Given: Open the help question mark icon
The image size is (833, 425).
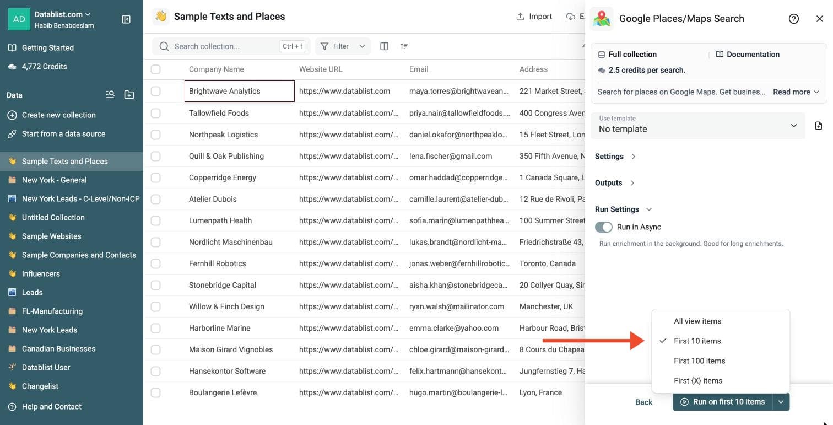Looking at the screenshot, I should (794, 19).
